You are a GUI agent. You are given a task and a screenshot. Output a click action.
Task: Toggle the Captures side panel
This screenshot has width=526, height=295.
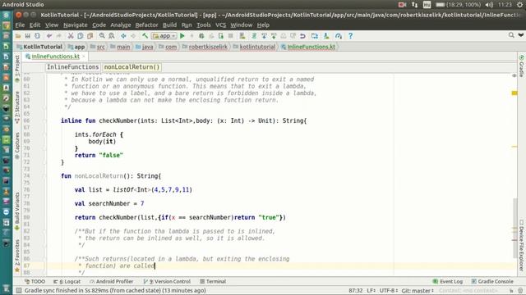(x=17, y=146)
